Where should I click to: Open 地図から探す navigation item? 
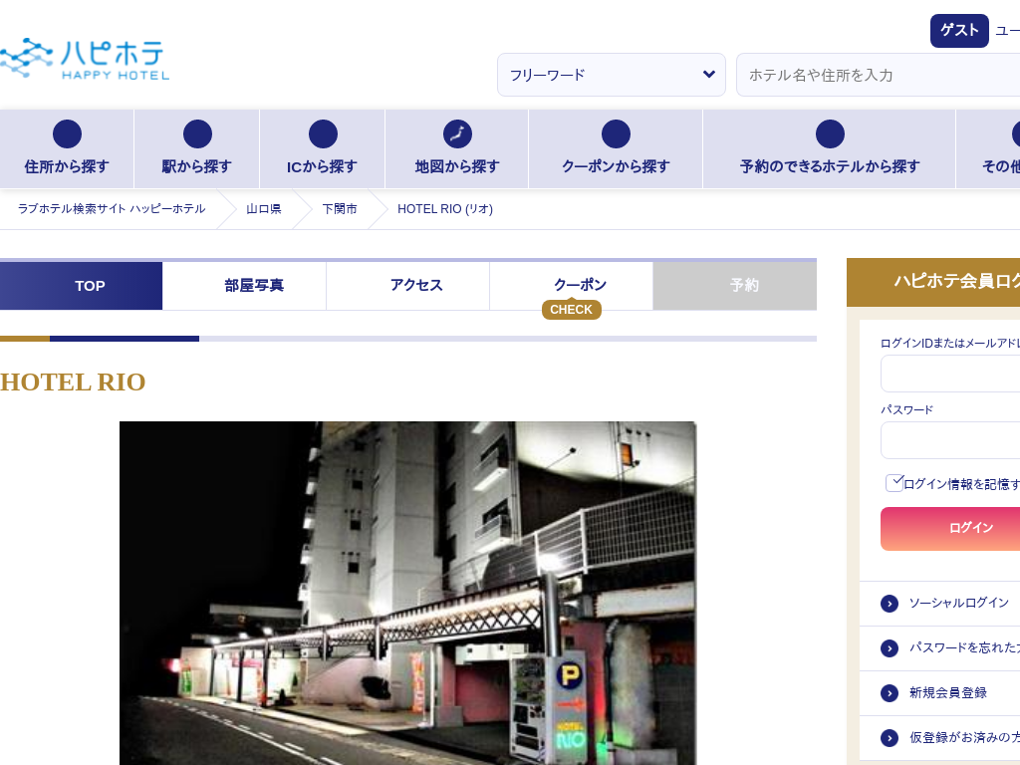click(x=456, y=149)
